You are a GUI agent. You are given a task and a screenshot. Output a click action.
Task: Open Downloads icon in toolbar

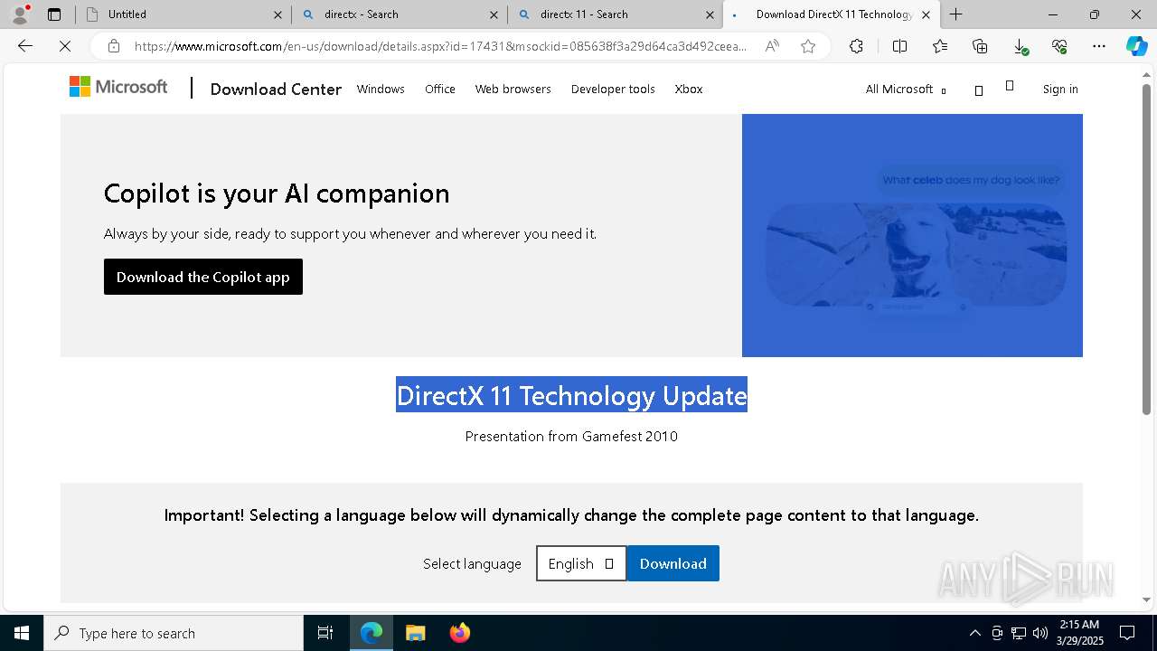click(x=1020, y=46)
